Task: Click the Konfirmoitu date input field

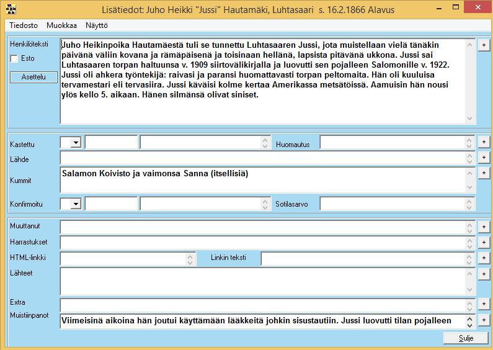Action: click(111, 204)
